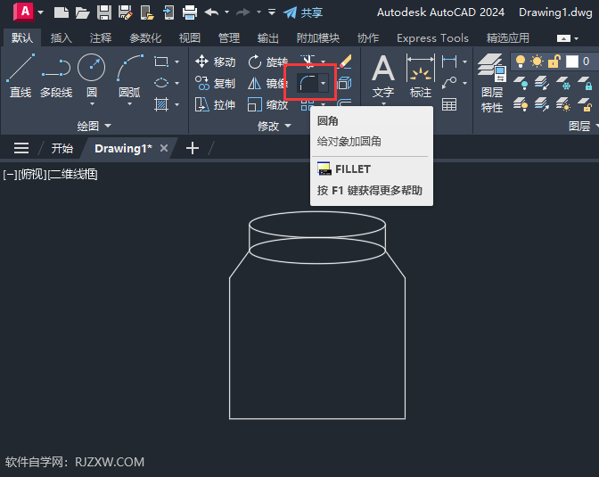599x477 pixels.
Task: Click the Share (共享) button
Action: [x=303, y=12]
